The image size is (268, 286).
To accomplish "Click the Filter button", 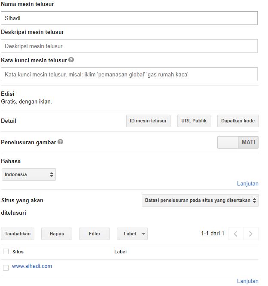I will pyautogui.click(x=94, y=234).
